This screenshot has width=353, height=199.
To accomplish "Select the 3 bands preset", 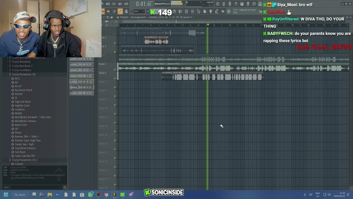I will click(x=19, y=164).
